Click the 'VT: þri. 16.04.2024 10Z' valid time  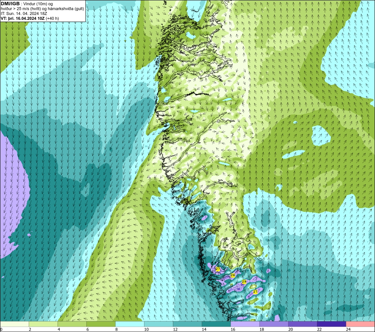tap(23, 18)
